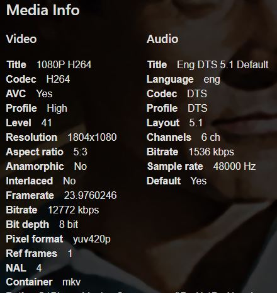Select the Channels value 6 ch
Viewport: 277px width, 293px height.
click(x=211, y=137)
